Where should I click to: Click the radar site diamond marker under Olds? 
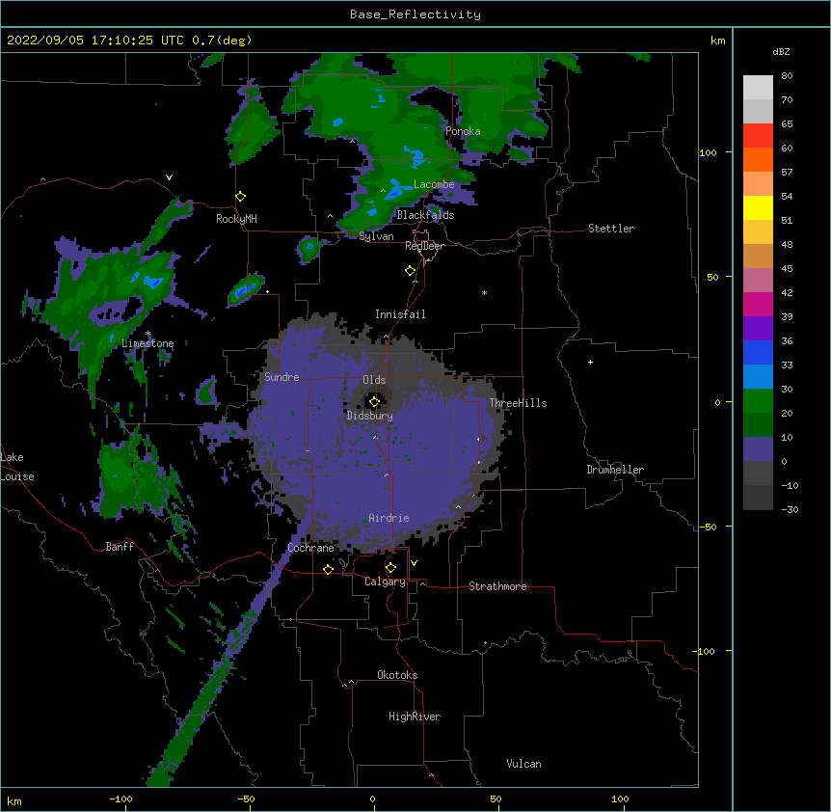[375, 402]
